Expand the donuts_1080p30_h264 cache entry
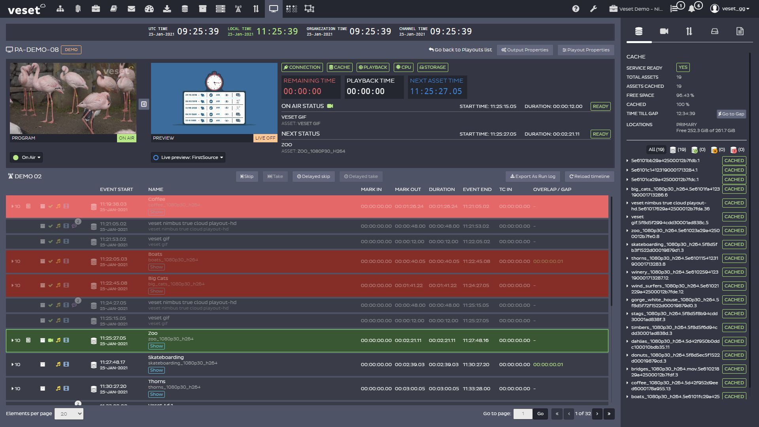 pyautogui.click(x=627, y=355)
